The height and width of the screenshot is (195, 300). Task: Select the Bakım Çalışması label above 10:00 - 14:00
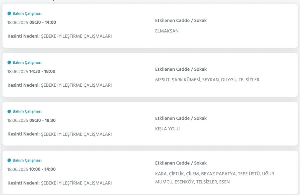[27, 160]
